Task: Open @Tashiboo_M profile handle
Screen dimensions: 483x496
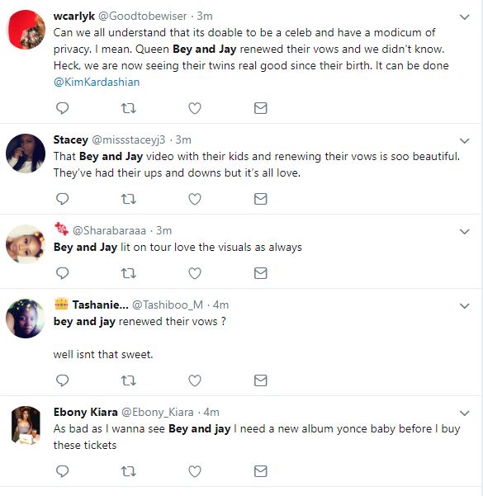Action: coord(168,305)
